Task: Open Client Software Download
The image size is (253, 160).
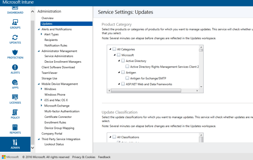Action: coord(58,67)
